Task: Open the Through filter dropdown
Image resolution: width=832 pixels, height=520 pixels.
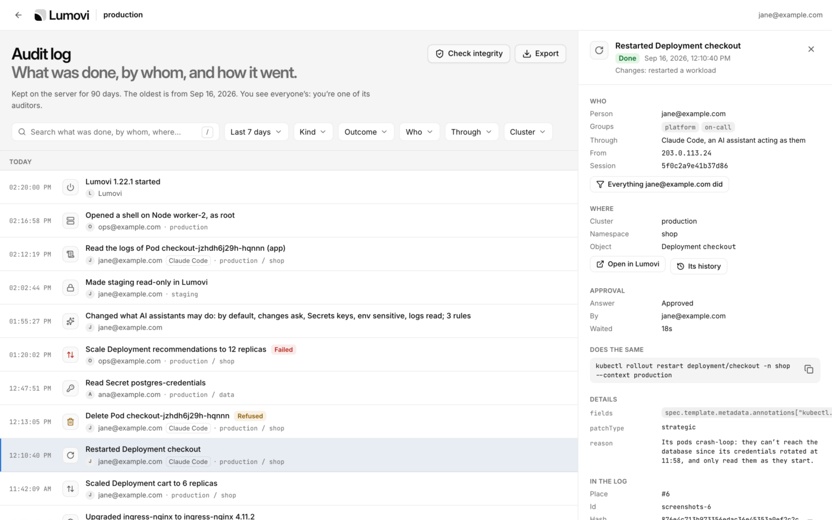Action: [x=471, y=132]
